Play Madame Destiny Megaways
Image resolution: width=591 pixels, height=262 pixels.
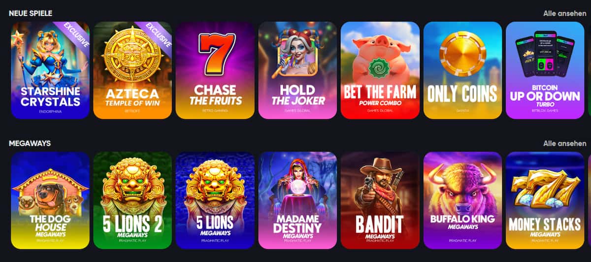pyautogui.click(x=297, y=200)
